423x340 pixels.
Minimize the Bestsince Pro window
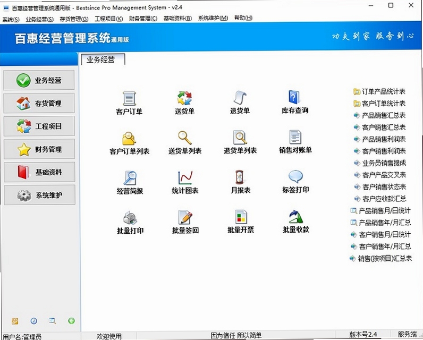pos(371,5)
